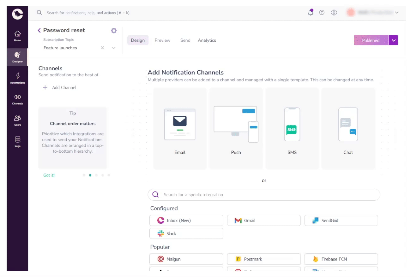Expand the account dropdown in the top bar

[396, 13]
